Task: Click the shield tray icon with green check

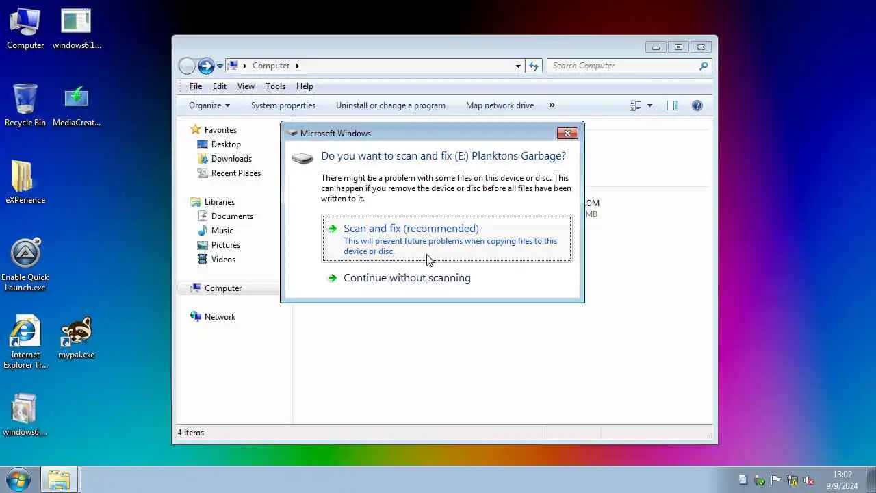Action: [759, 480]
